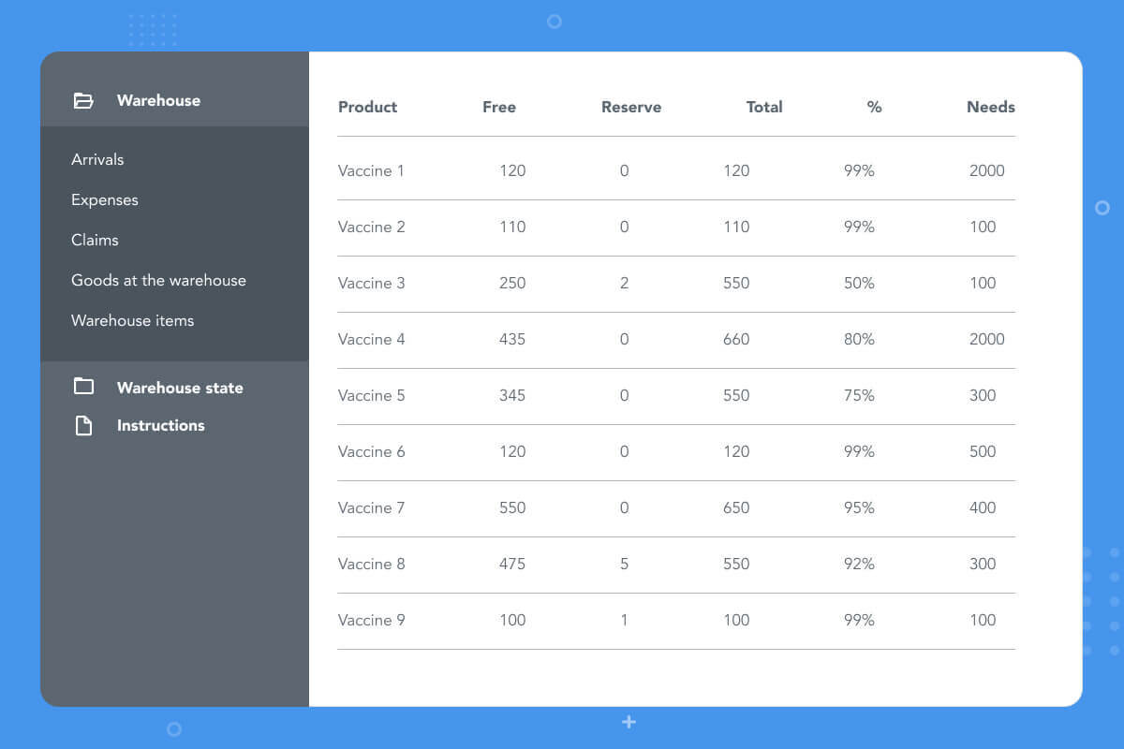1124x749 pixels.
Task: Click Vaccine 4 Free value 435
Action: pyautogui.click(x=512, y=339)
